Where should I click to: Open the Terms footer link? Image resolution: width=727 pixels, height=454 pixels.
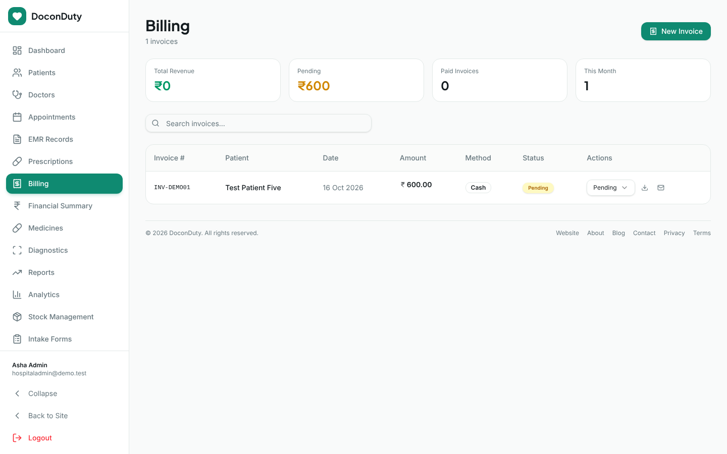(x=702, y=233)
